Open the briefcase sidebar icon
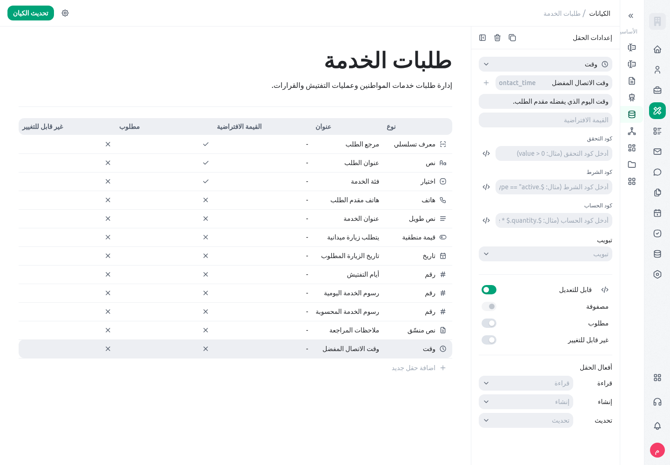This screenshot has height=465, width=670. click(657, 90)
